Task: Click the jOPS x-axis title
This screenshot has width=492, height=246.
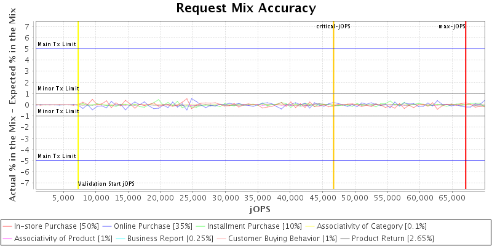Action: 259,209
